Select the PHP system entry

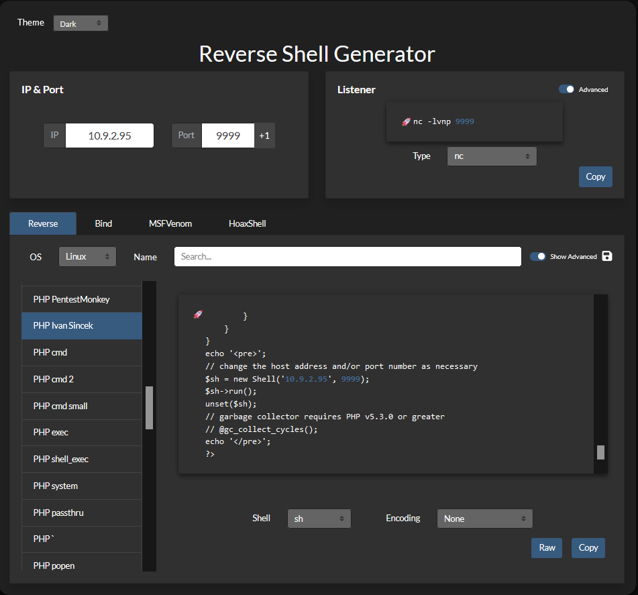[x=82, y=486]
